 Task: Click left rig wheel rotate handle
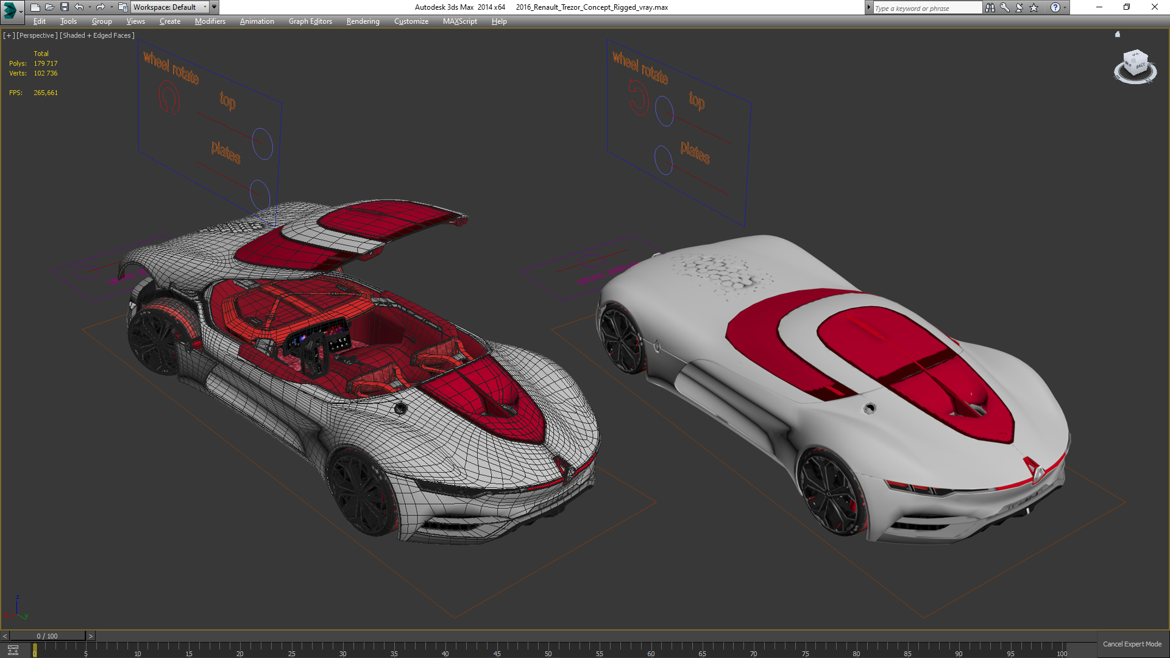tap(169, 98)
